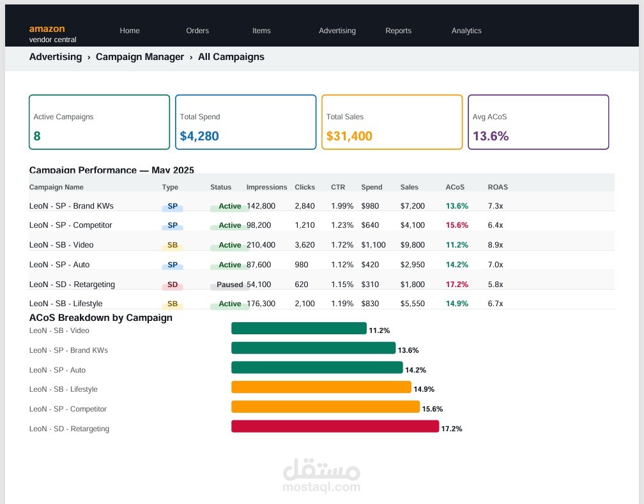Click the amazon vendor central logo

point(52,34)
